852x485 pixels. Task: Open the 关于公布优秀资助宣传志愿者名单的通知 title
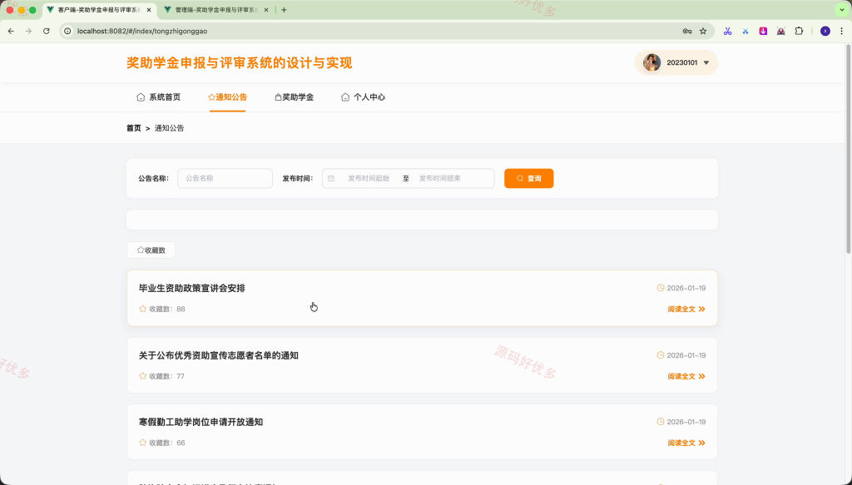219,356
